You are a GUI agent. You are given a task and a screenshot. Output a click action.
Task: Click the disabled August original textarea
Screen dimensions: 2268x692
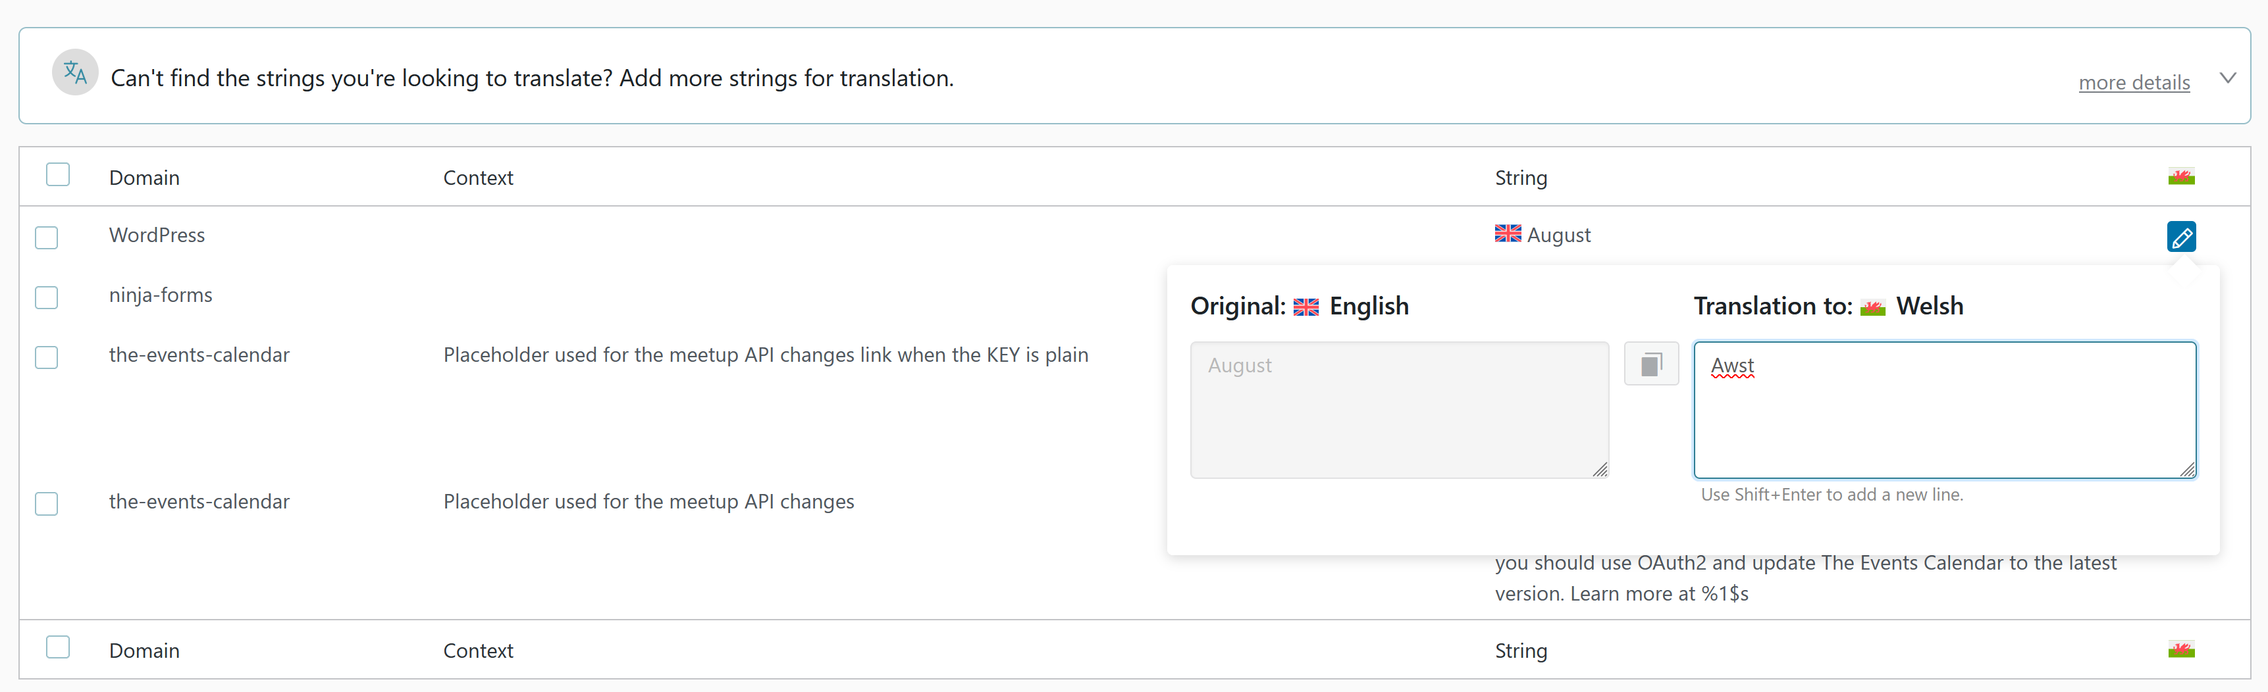coord(1399,410)
